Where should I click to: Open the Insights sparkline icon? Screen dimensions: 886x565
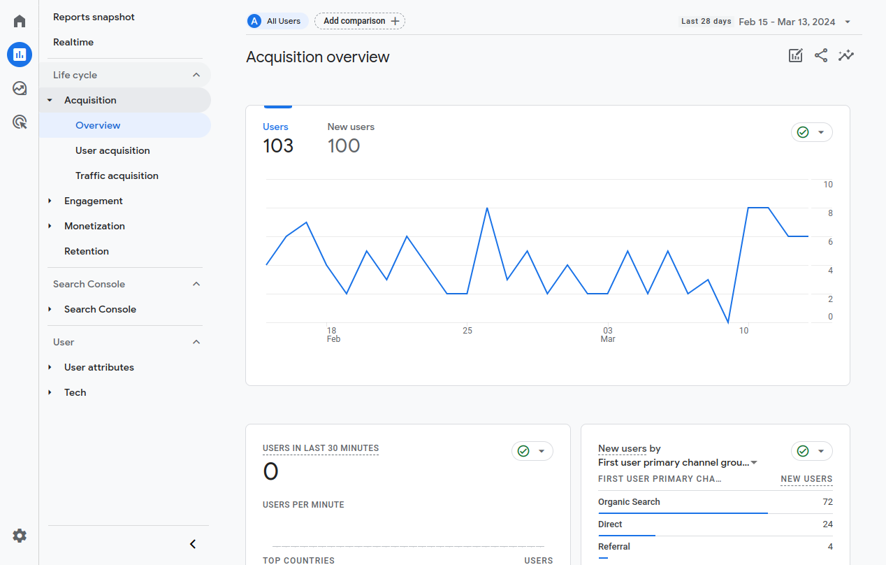pyautogui.click(x=846, y=56)
